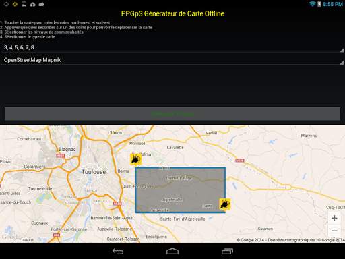Click the PPGpS Générateur de Carte Offline title
This screenshot has width=345, height=259.
(x=172, y=13)
